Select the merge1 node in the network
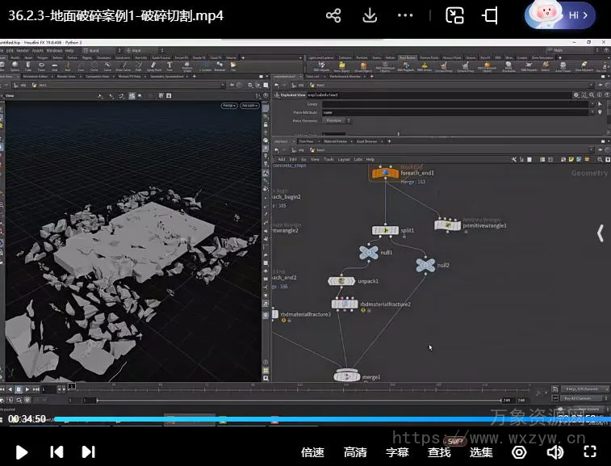This screenshot has width=611, height=466. coord(346,376)
